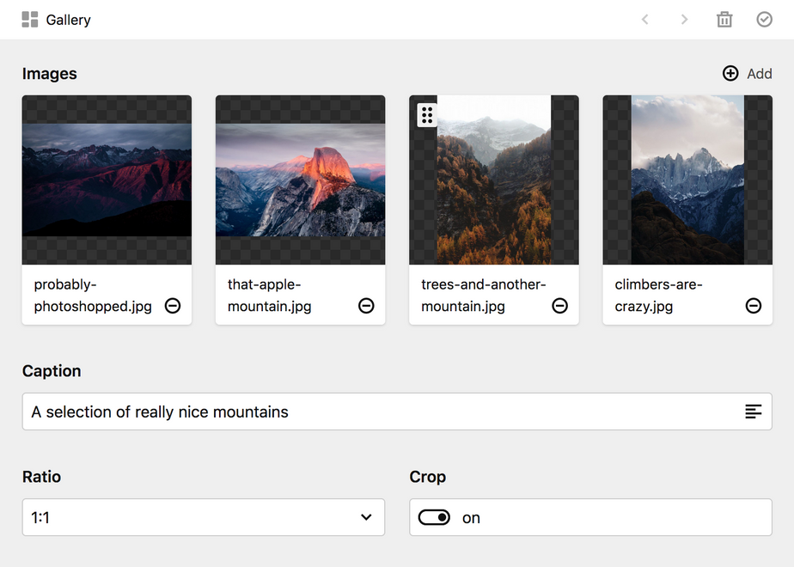This screenshot has width=794, height=567.
Task: Click the text alignment icon in Caption
Action: click(x=753, y=412)
